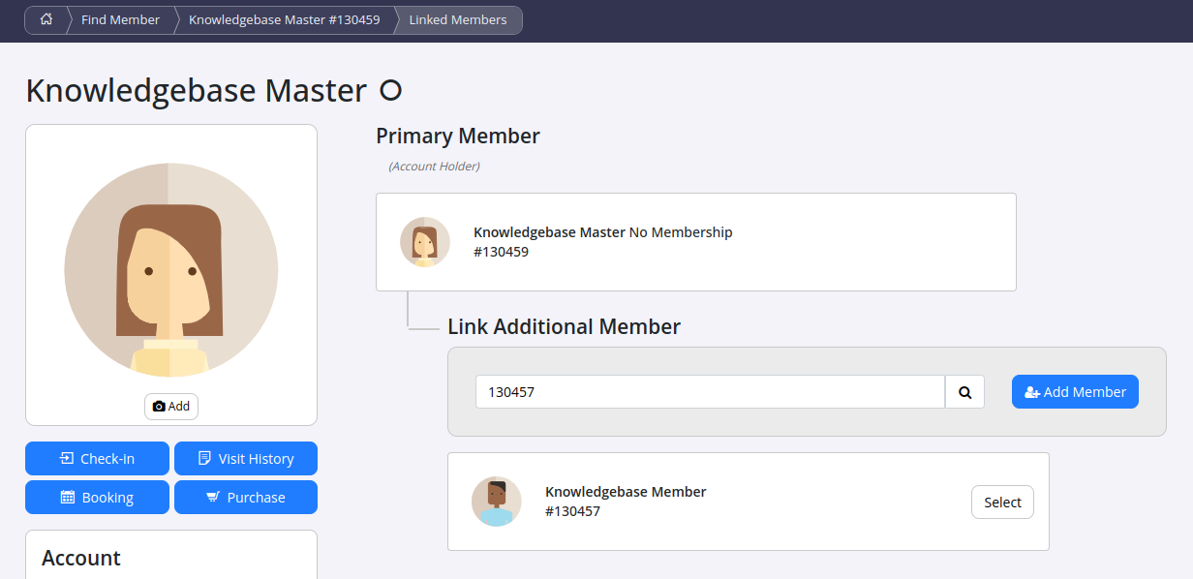The height and width of the screenshot is (579, 1193).
Task: Click the magnifier search icon button
Action: coord(964,392)
